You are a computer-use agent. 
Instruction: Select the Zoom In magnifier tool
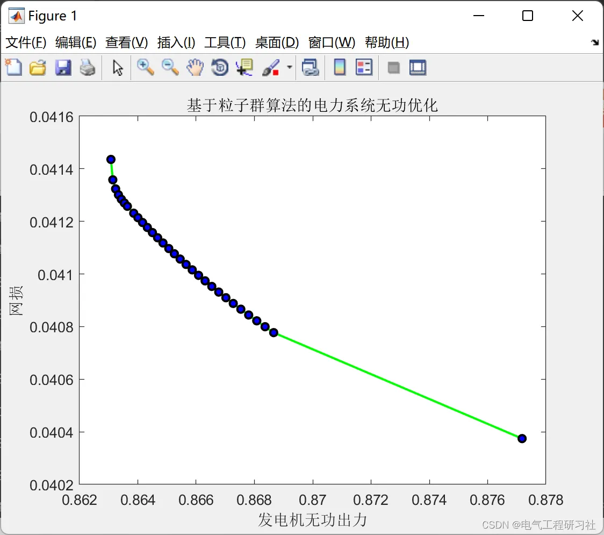point(146,67)
